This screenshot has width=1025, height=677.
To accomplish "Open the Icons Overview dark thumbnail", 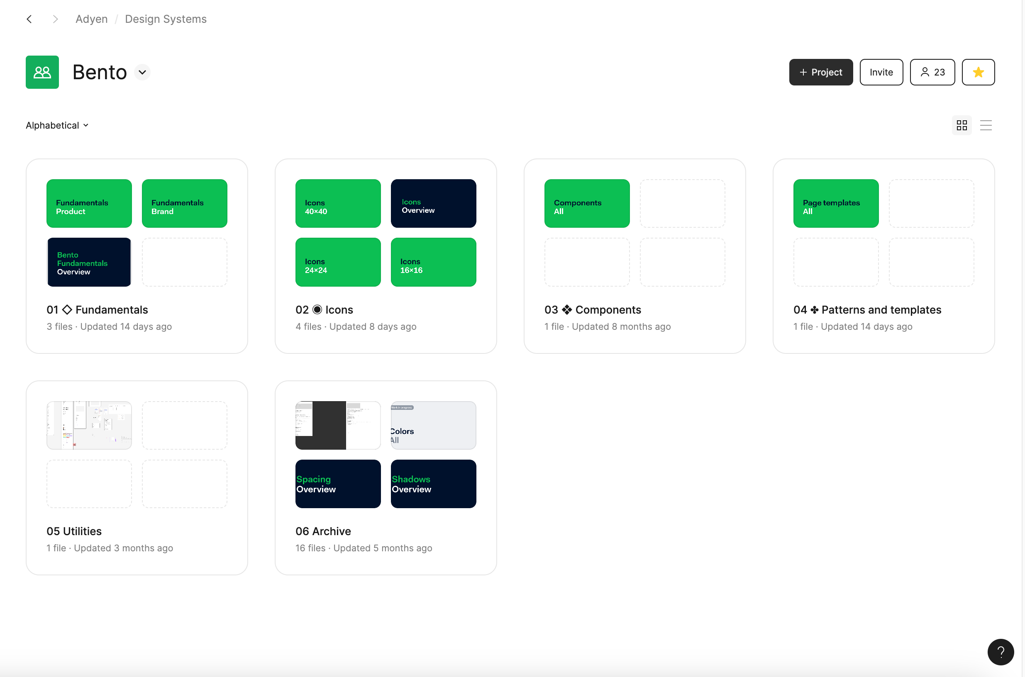I will (x=433, y=203).
